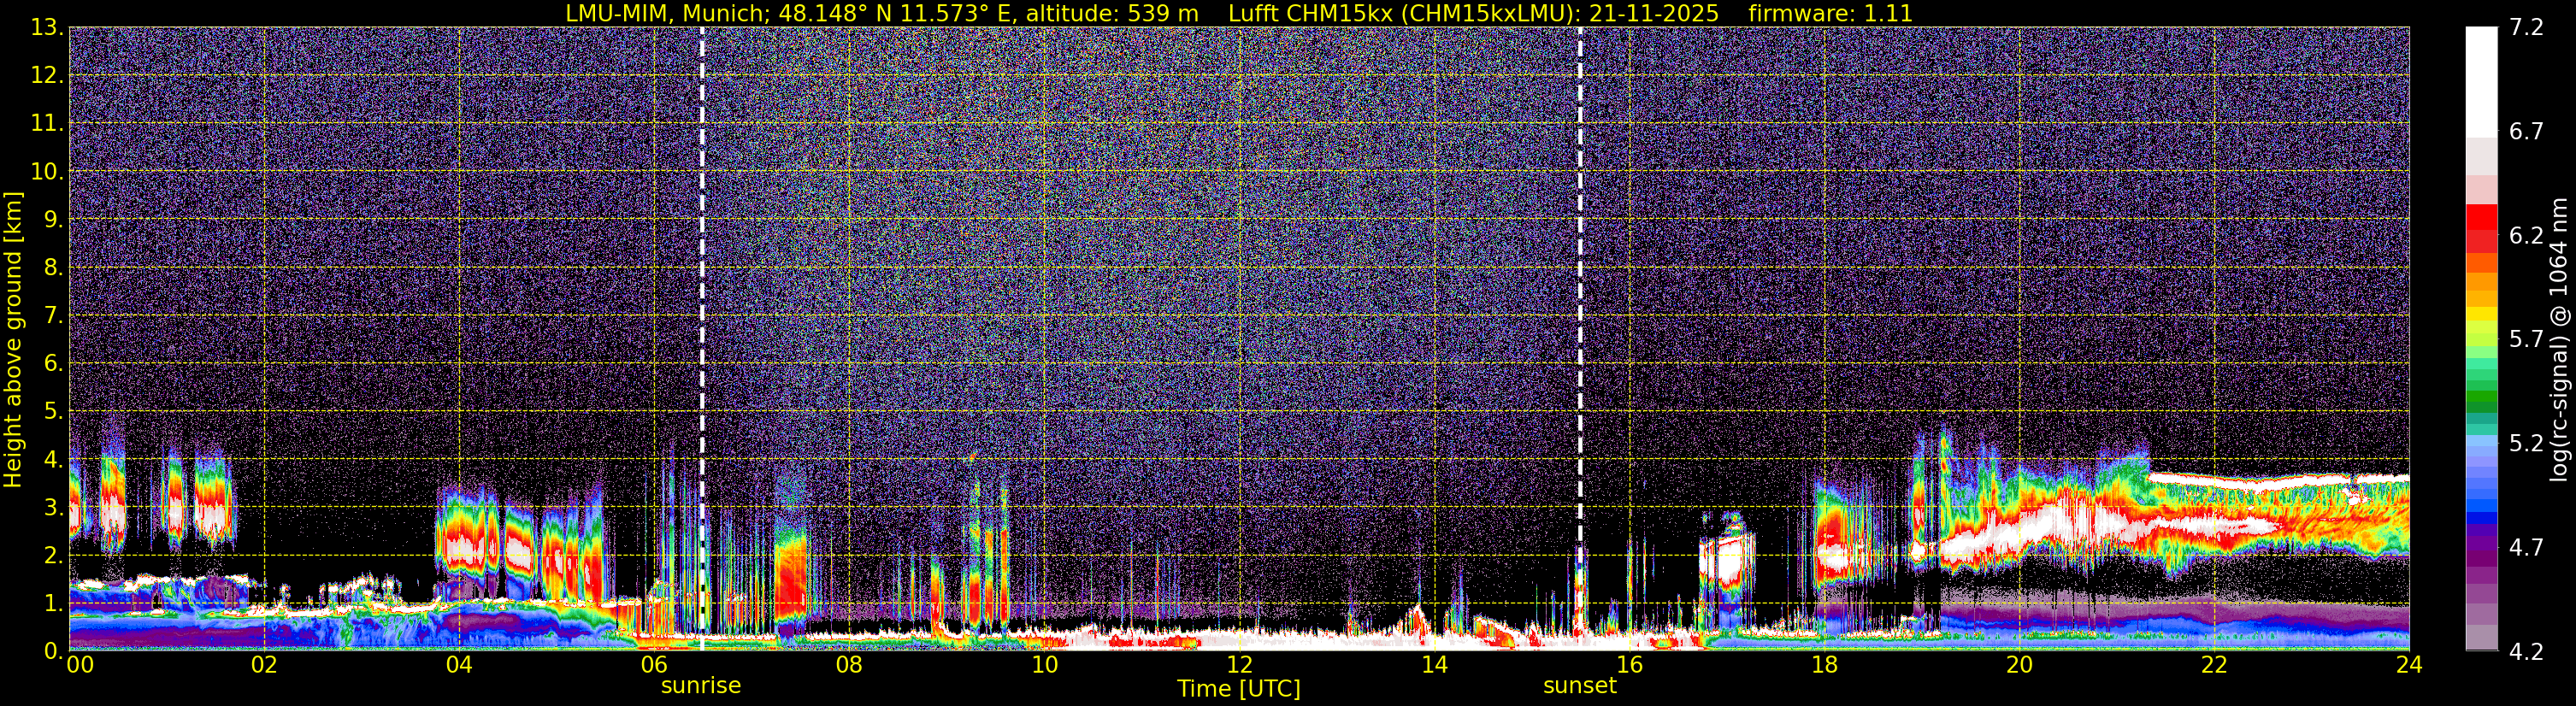Select the "Height above ground [km]" axis title

(13, 339)
